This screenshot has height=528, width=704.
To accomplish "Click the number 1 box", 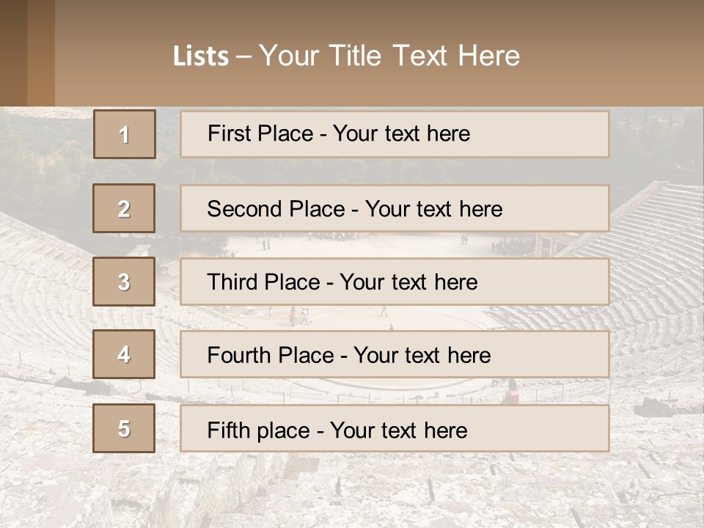I will click(125, 134).
